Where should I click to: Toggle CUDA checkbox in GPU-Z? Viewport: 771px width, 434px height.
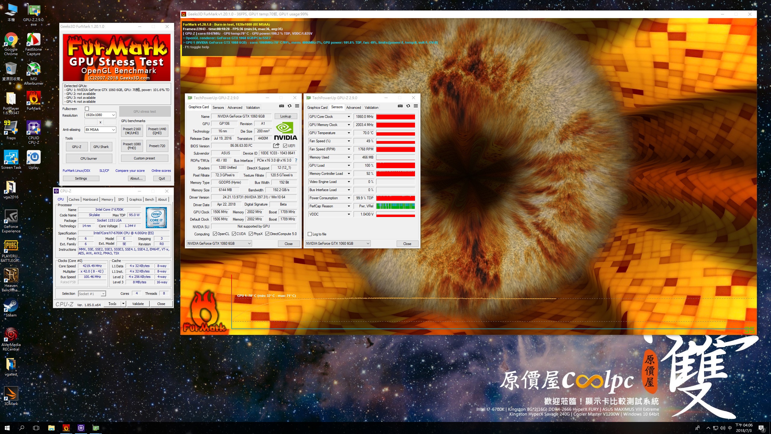pyautogui.click(x=234, y=234)
